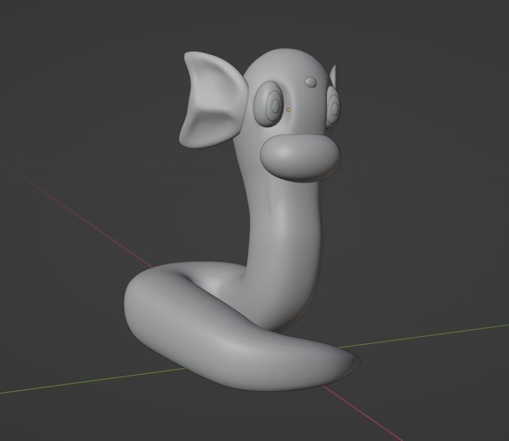Select the rounded snout on the head
This screenshot has width=509, height=441.
point(301,157)
